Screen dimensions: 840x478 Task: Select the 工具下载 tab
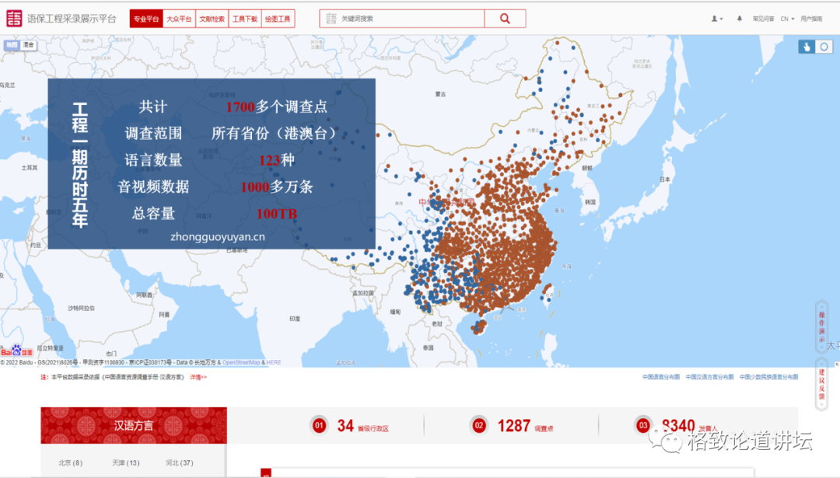[245, 19]
